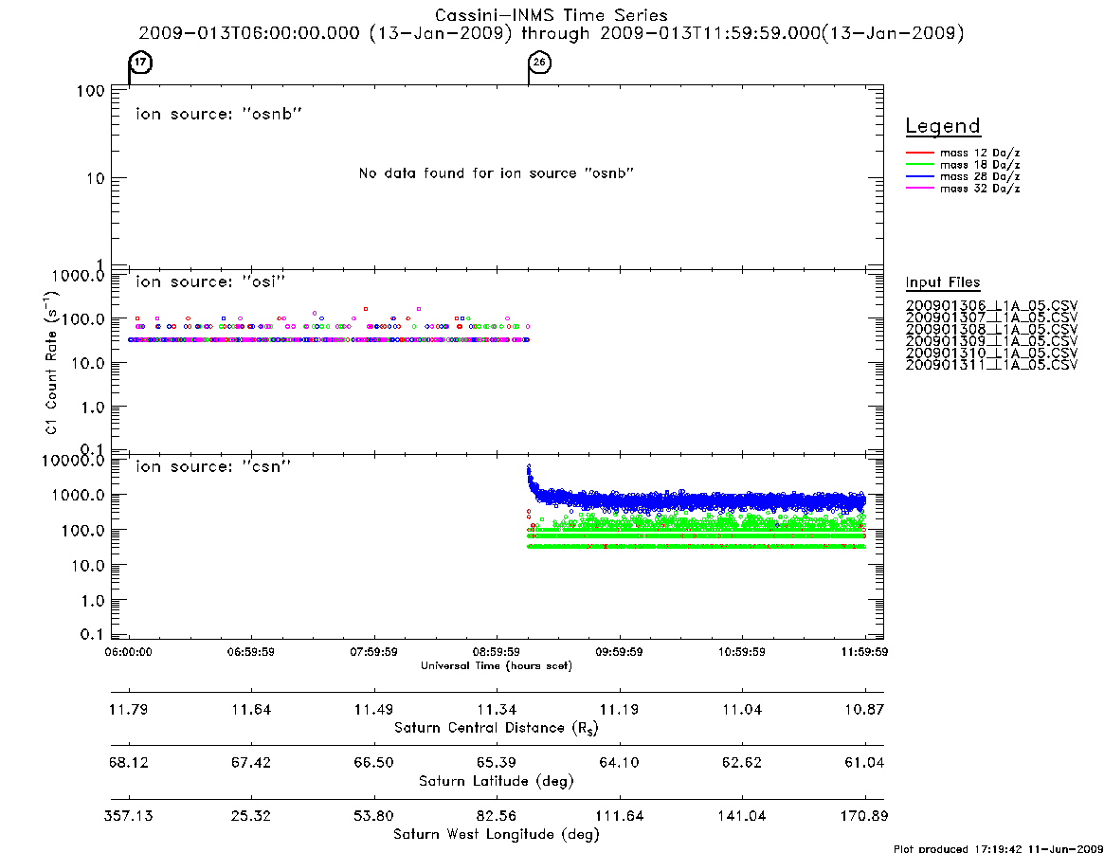Click the latitude value 62.62

tap(742, 763)
